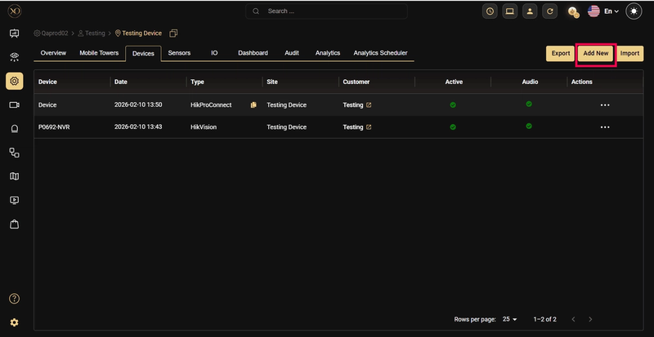
Task: Switch to the Audit tab
Action: (x=292, y=53)
